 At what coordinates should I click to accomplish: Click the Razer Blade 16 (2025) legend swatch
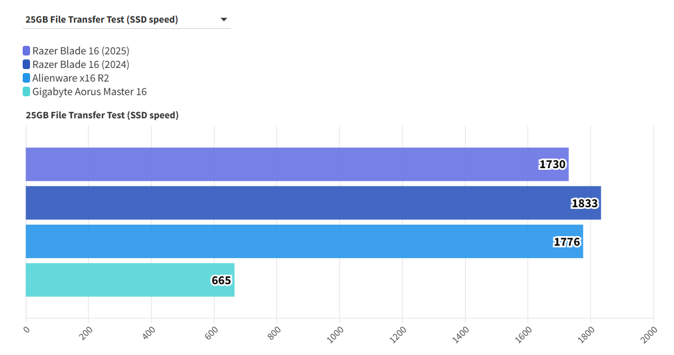27,51
